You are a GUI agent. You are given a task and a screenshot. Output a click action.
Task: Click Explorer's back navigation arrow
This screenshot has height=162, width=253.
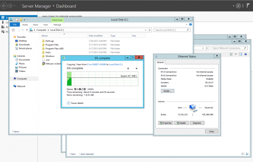tap(13, 30)
